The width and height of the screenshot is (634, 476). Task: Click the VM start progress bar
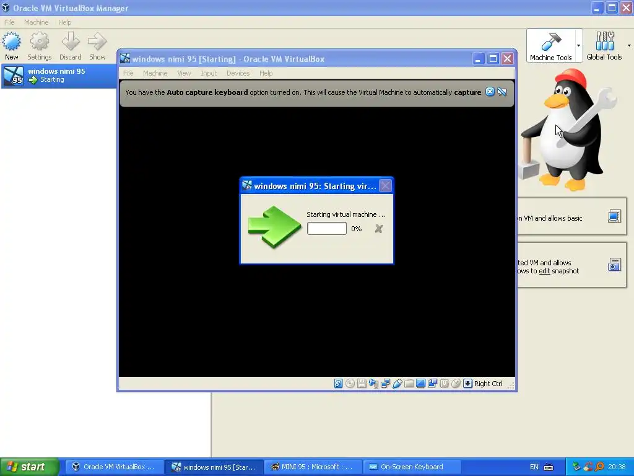[327, 229]
